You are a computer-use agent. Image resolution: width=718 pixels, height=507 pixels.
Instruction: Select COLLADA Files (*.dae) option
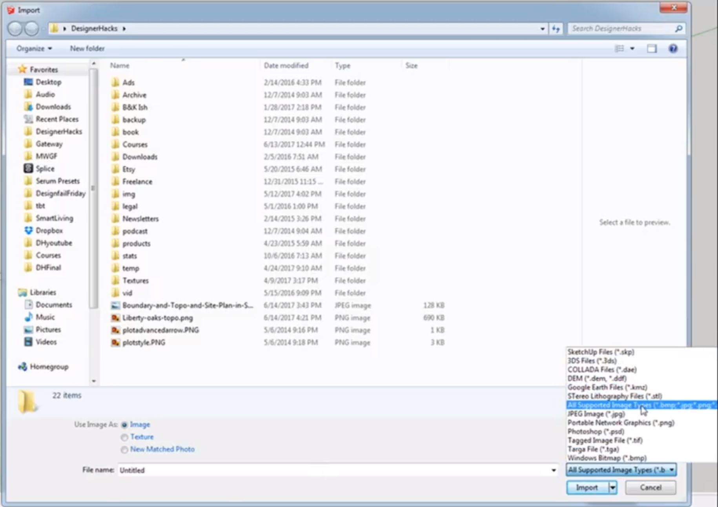[x=602, y=370]
